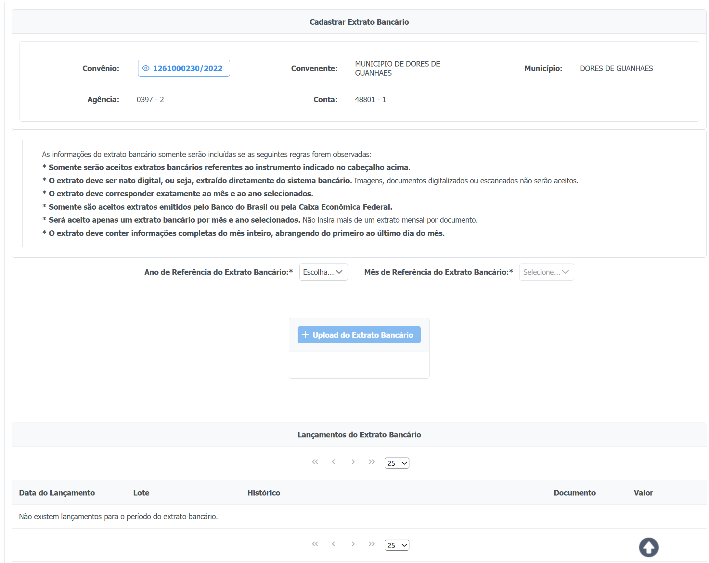Screen dimensions: 709x563
Task: Open the bottom rows-per-page 25 dropdown
Action: click(x=397, y=545)
